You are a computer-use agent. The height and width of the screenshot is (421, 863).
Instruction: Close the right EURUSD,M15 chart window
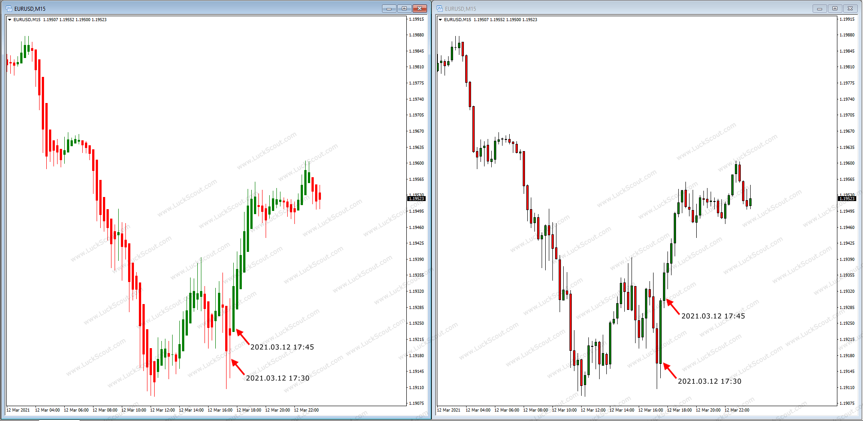[850, 9]
